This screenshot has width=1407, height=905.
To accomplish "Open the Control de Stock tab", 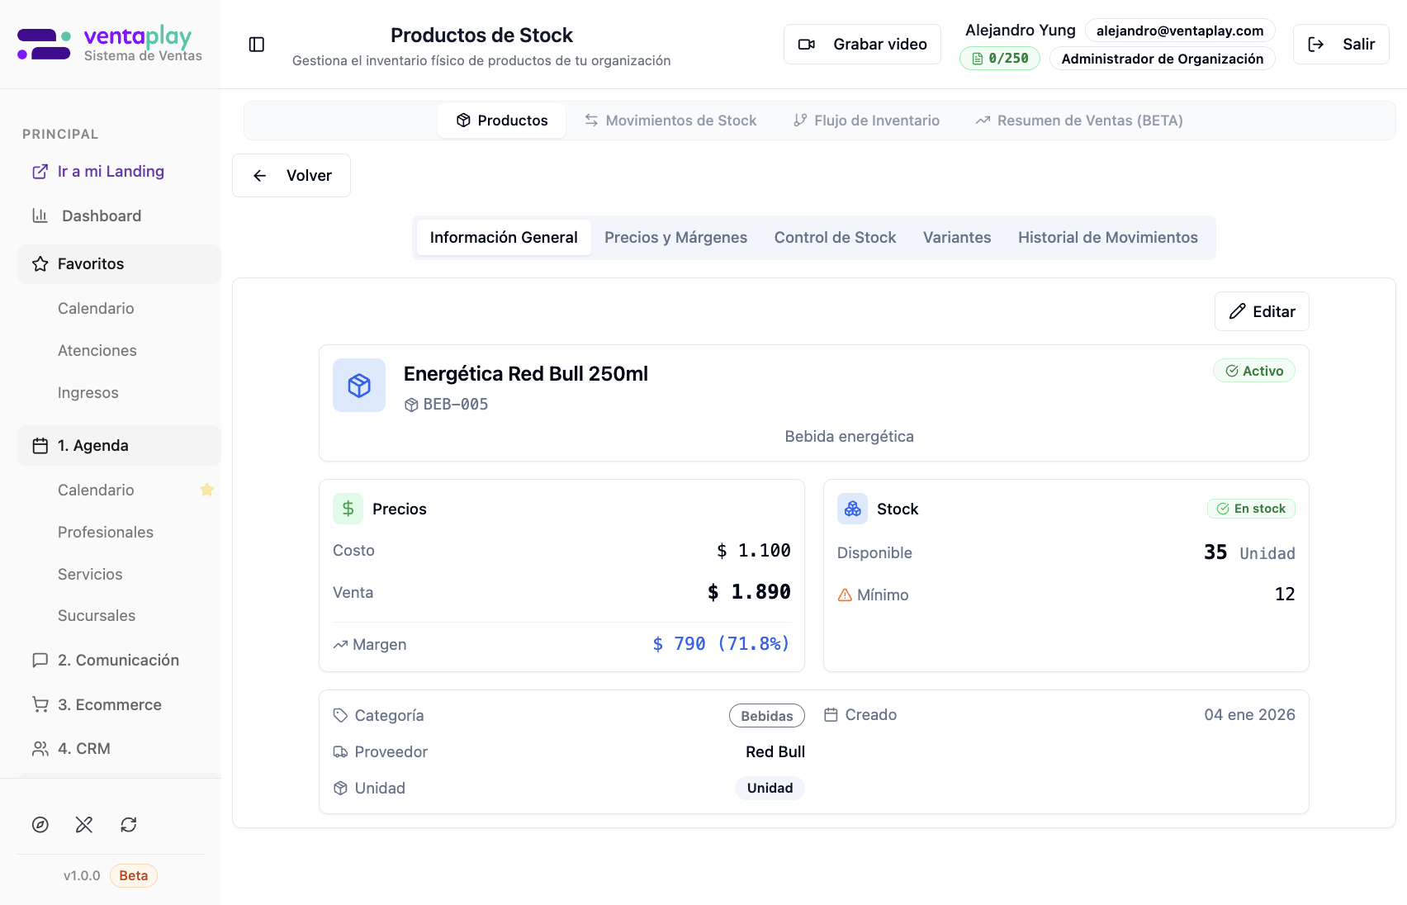I will 835,238.
